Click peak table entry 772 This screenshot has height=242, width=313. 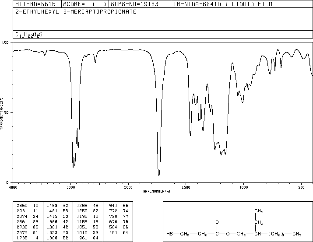pos(113,211)
